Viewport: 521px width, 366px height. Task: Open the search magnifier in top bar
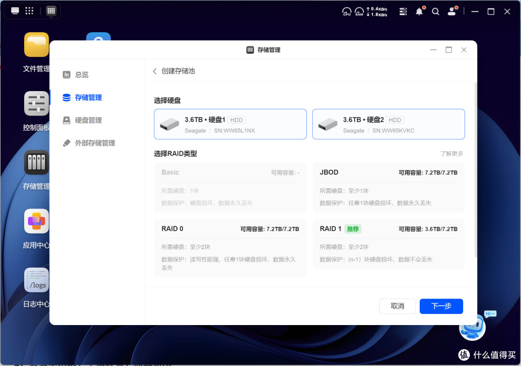point(435,12)
